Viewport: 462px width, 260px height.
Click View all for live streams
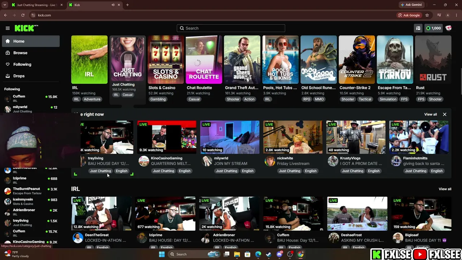(x=431, y=114)
